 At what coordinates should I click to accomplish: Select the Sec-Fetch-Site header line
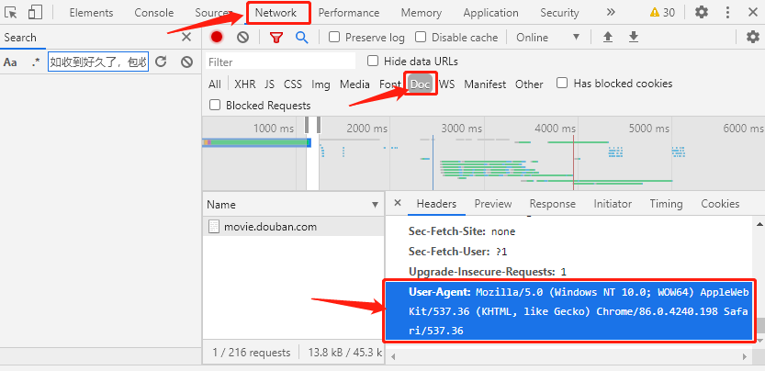(462, 231)
